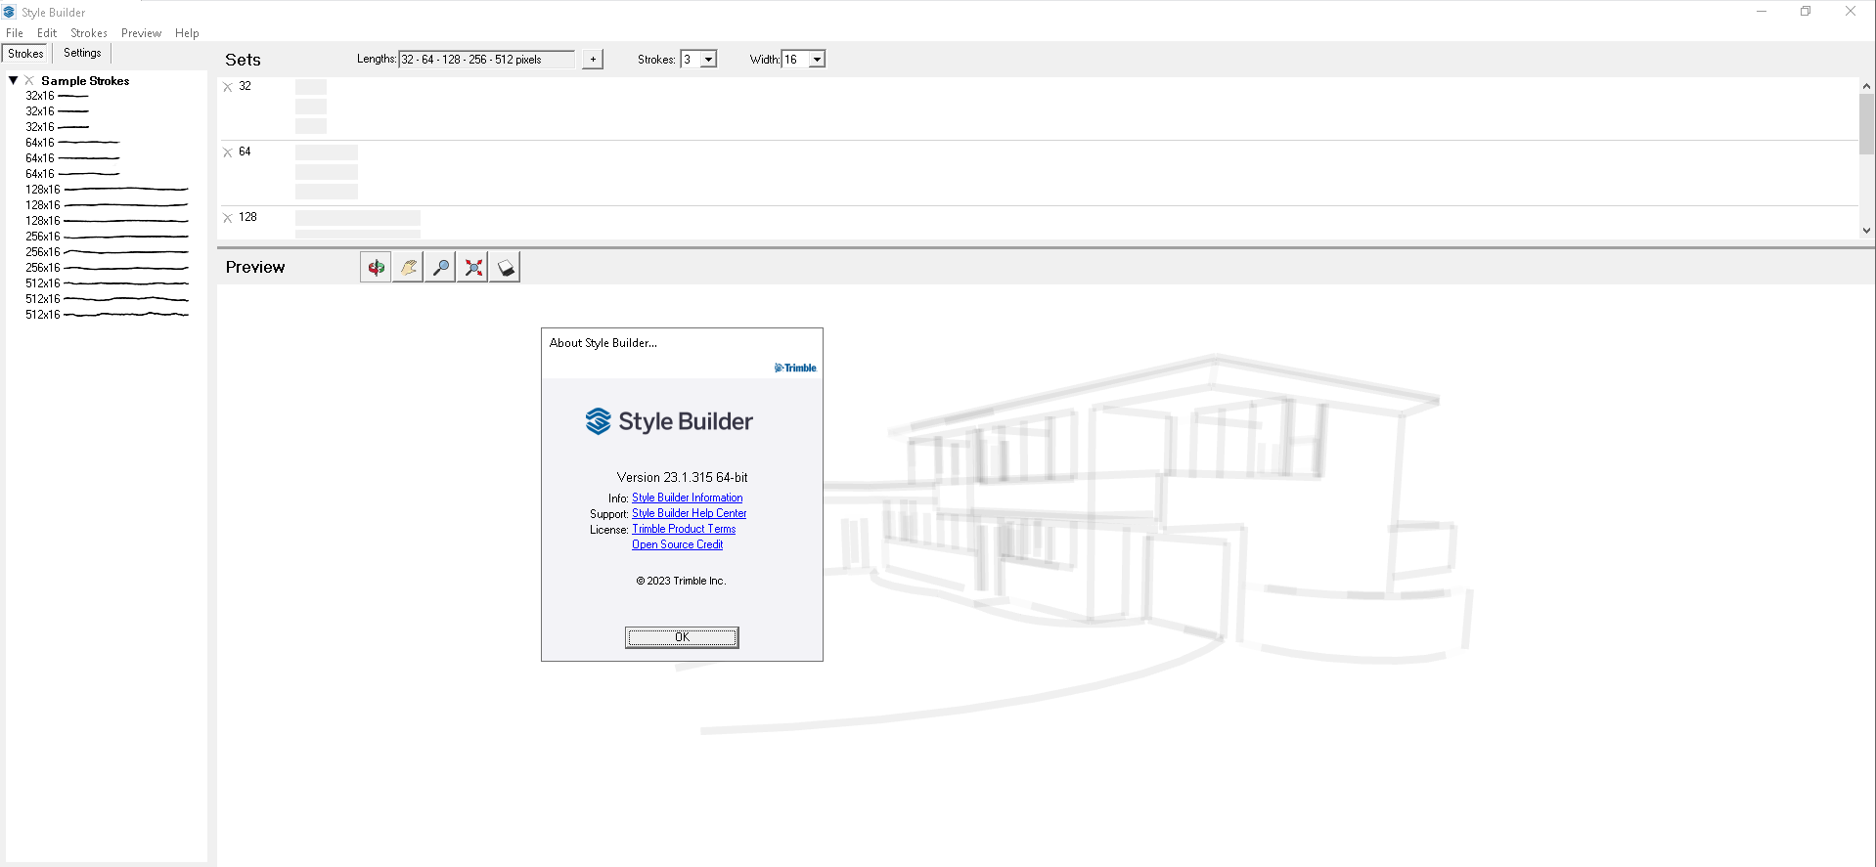Image resolution: width=1876 pixels, height=867 pixels.
Task: Collapse the Sample Strokes tree
Action: (14, 80)
